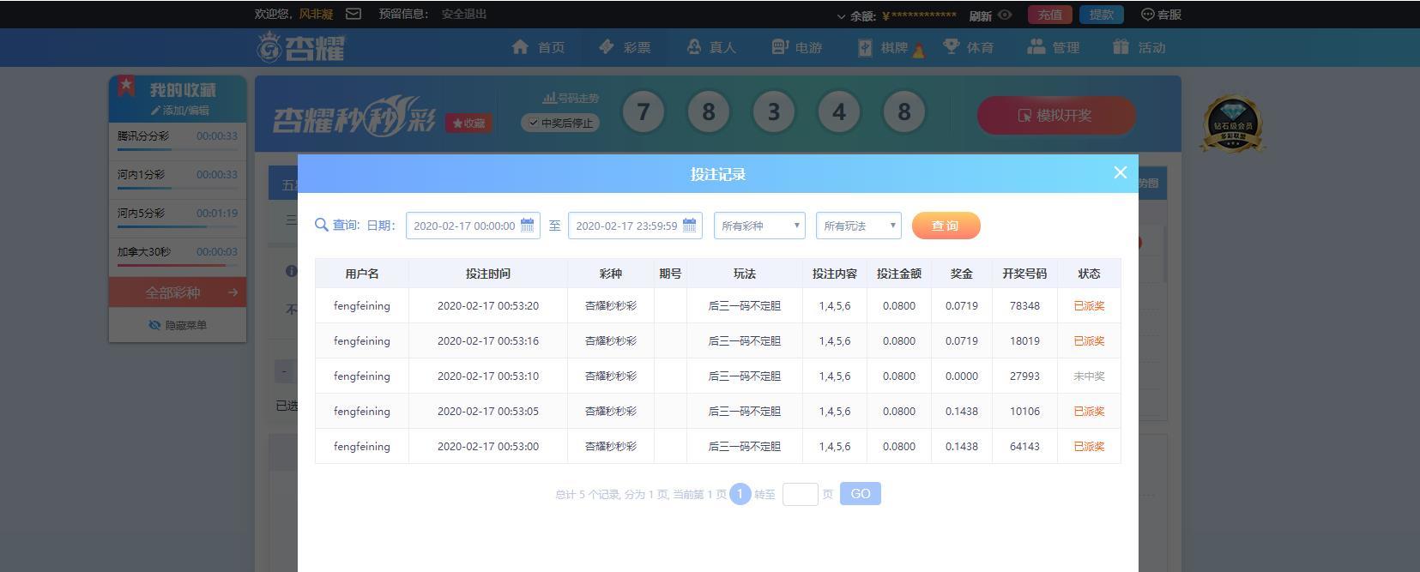Open calendar for end date
This screenshot has height=572, width=1420.
click(690, 225)
